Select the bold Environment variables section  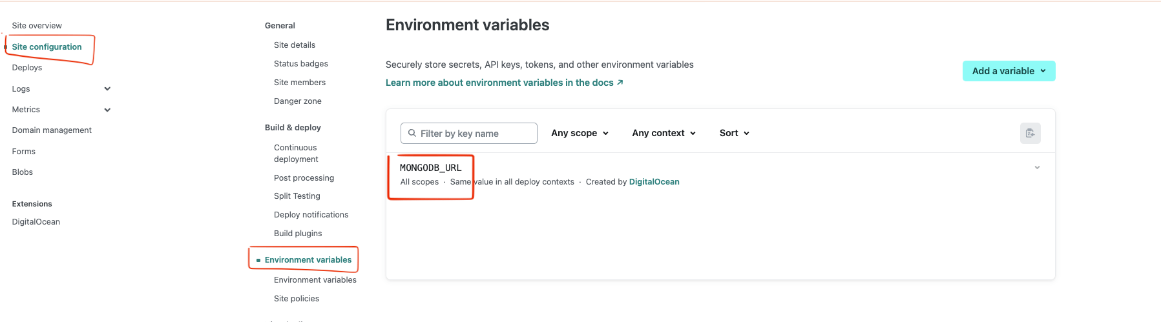(308, 260)
